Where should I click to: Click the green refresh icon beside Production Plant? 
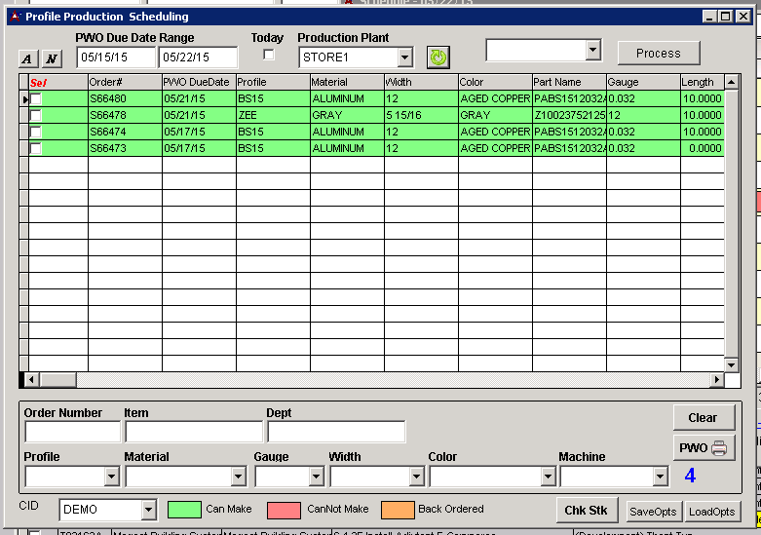point(438,57)
